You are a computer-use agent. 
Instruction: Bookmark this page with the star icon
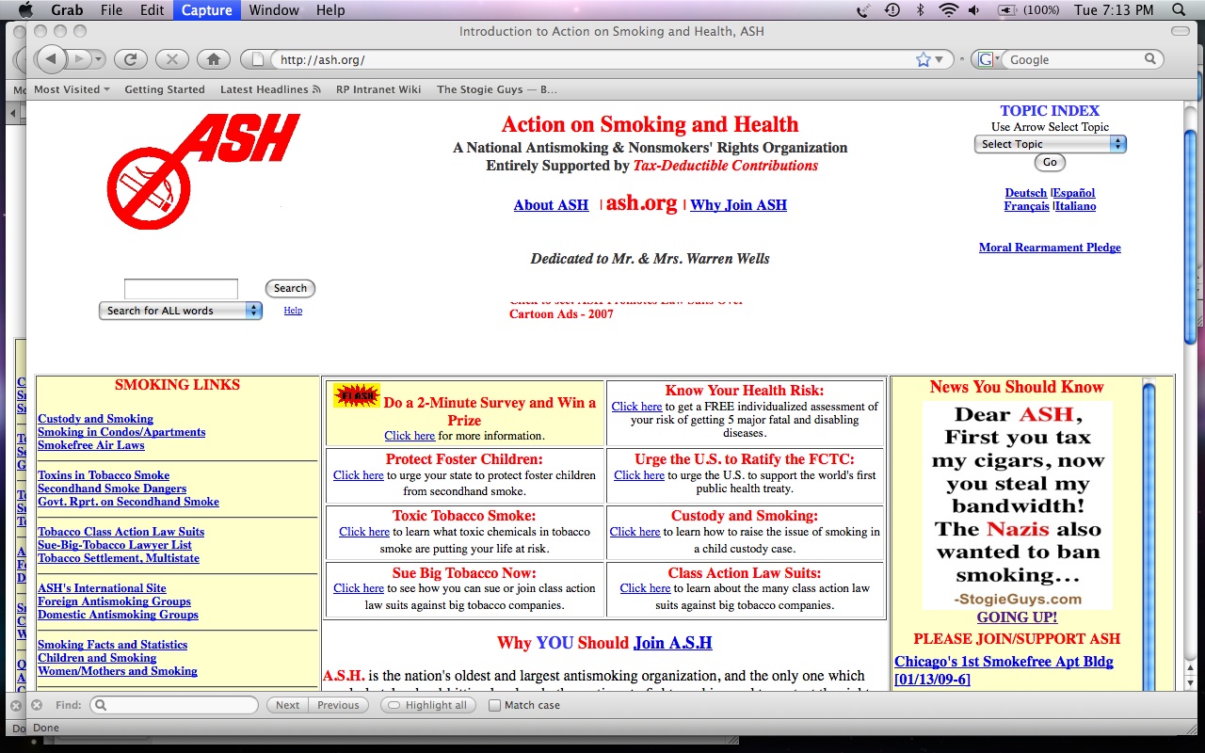point(924,59)
